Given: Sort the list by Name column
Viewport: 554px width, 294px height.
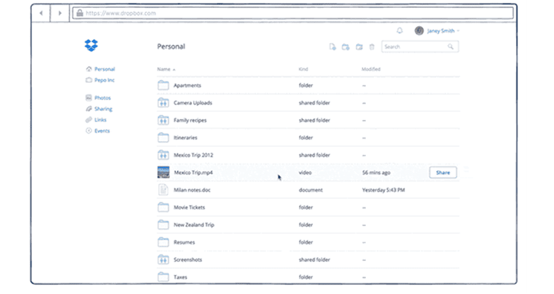Looking at the screenshot, I should (166, 69).
